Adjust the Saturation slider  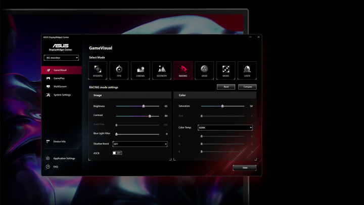point(222,106)
